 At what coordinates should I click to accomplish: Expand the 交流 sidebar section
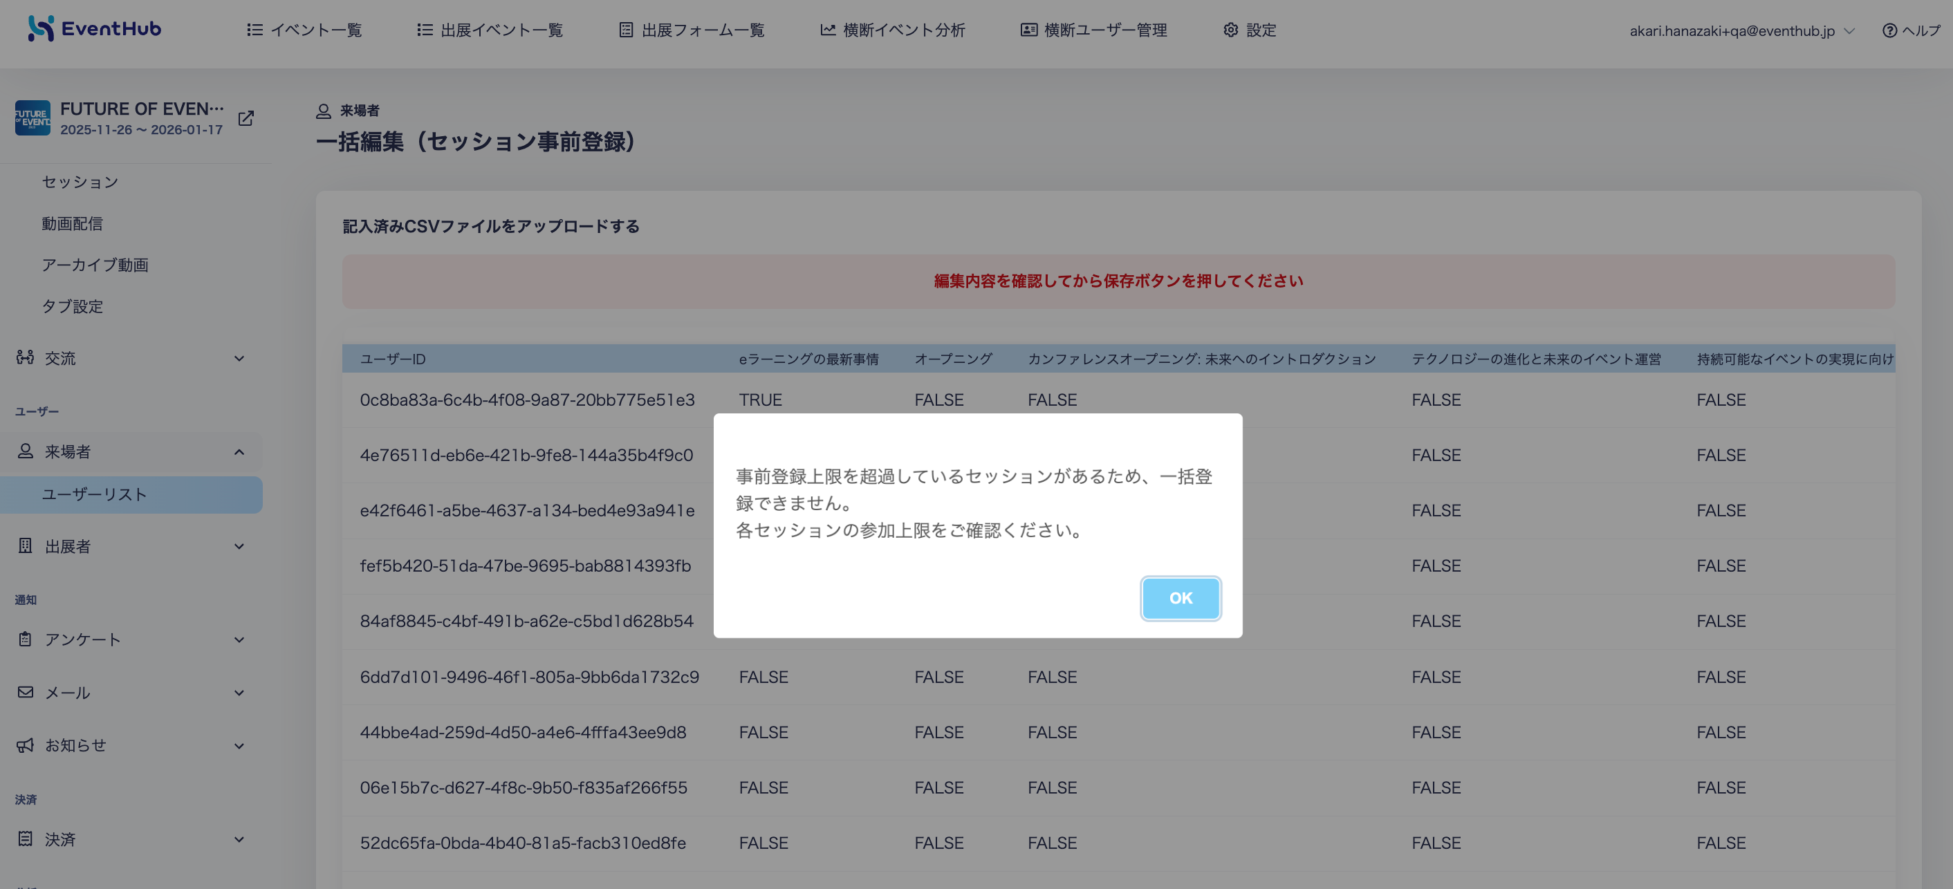pos(239,357)
